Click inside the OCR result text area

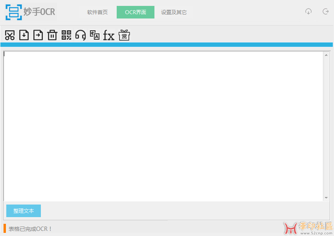[x=163, y=126]
